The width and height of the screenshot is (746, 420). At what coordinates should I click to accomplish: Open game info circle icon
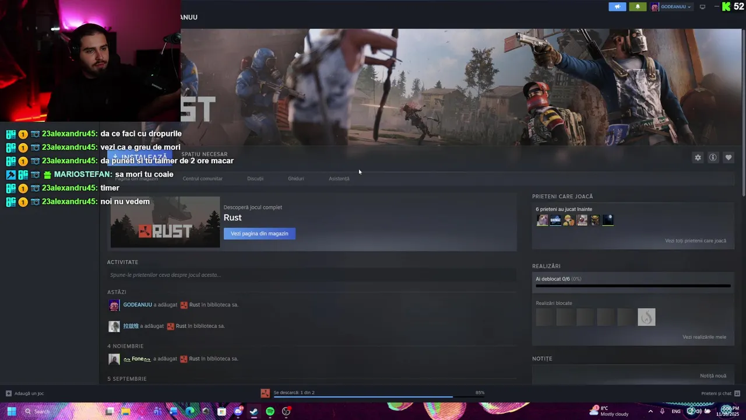[713, 157]
